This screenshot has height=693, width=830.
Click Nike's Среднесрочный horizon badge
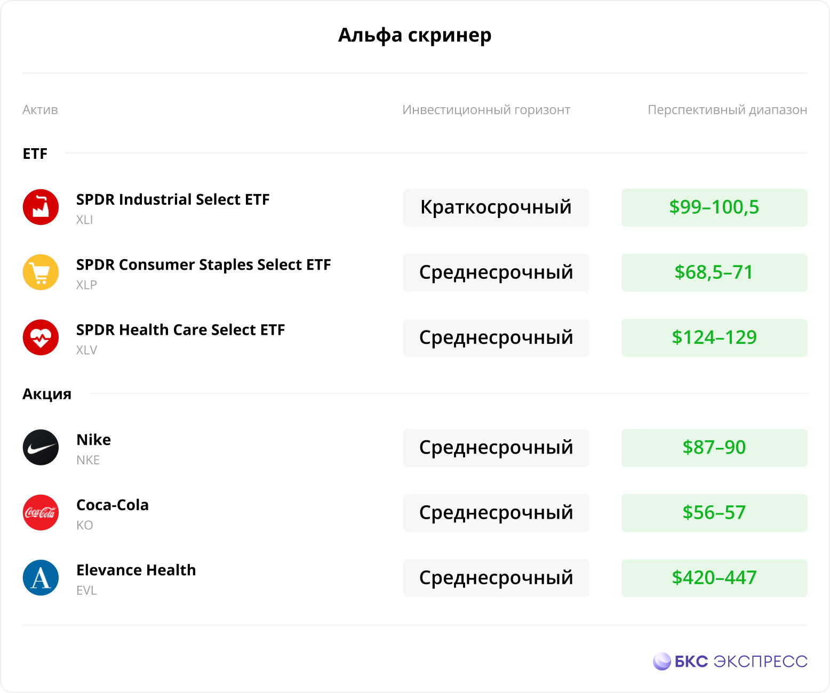[496, 448]
